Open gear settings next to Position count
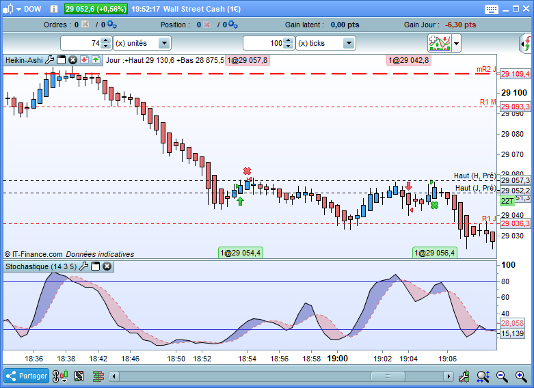 (233, 24)
